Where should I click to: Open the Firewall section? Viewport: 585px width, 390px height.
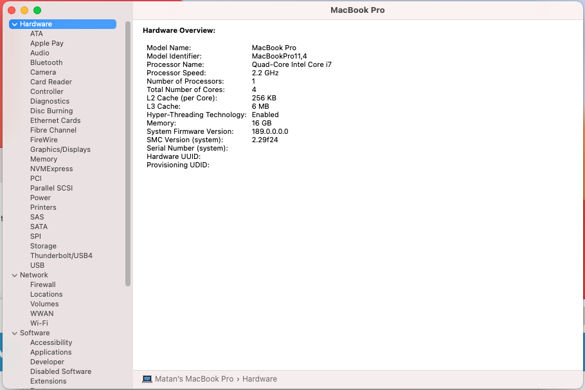pos(43,284)
